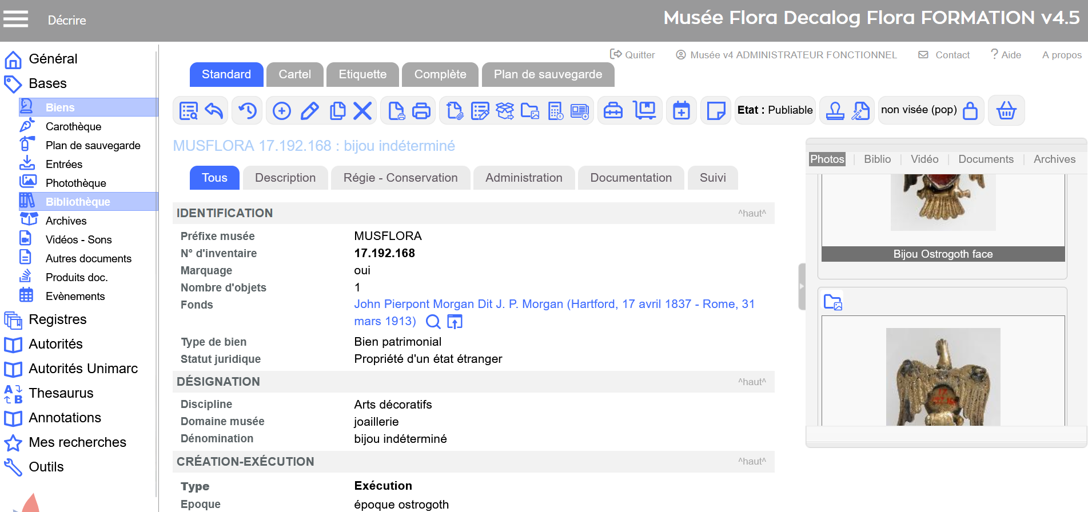This screenshot has width=1088, height=512.
Task: Expand the Thesaurus sidebar section
Action: pyautogui.click(x=61, y=393)
